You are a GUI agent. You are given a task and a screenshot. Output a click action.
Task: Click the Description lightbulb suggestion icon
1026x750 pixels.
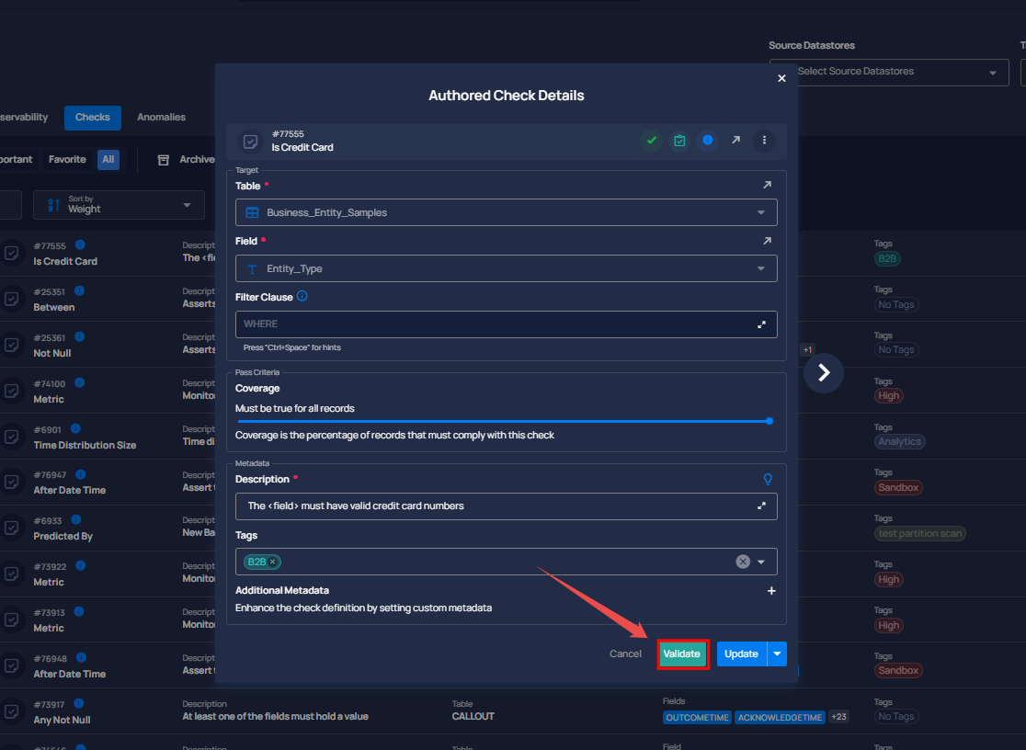coord(768,479)
